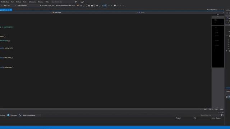
Task: Open the Architecture menu
Action: 5,2
